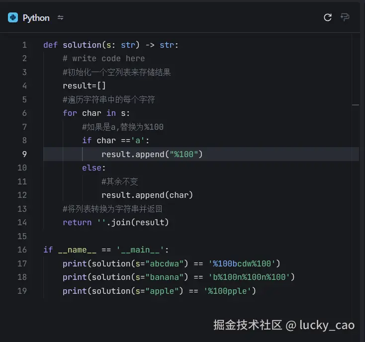Click the reset code refresh icon

328,17
